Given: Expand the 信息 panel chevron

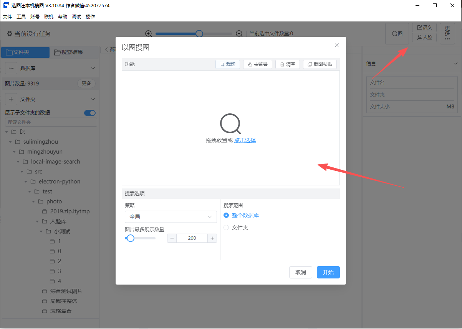Looking at the screenshot, I should (455, 64).
